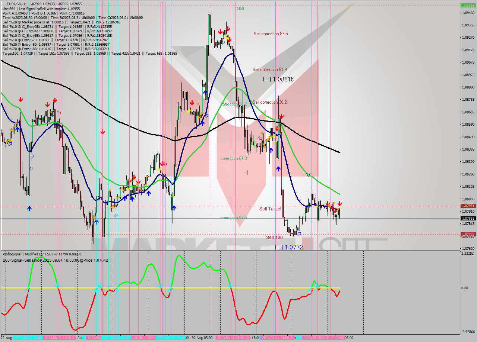Click the 'Sell correction 61.8' label
Image resolution: width=477 pixels, height=342 pixels.
coord(270,69)
